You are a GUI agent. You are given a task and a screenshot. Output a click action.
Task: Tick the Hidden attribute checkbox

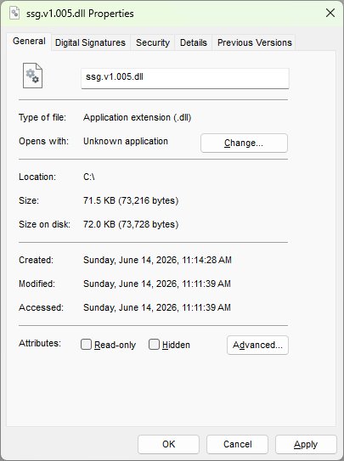click(x=154, y=345)
